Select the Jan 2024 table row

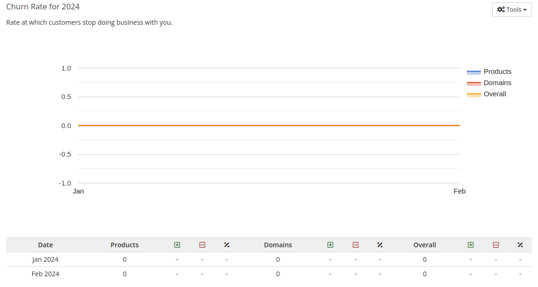(45, 259)
